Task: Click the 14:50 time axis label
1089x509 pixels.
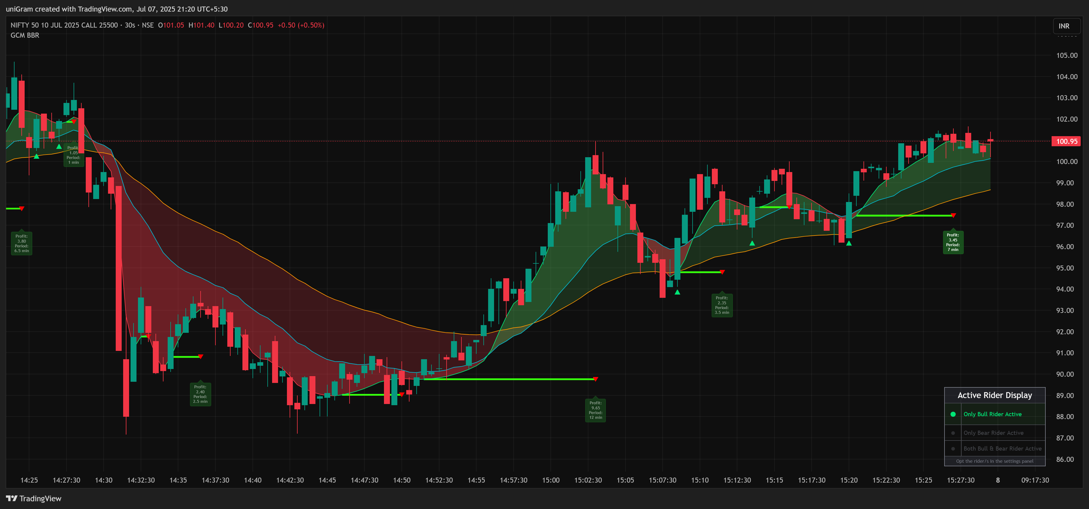Action: pyautogui.click(x=401, y=480)
